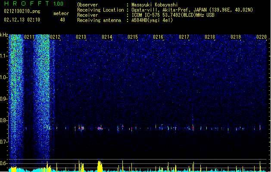Click receiver text ICOM IC-575 53.7492
Viewport: 271px width, 172px height.
(173, 15)
